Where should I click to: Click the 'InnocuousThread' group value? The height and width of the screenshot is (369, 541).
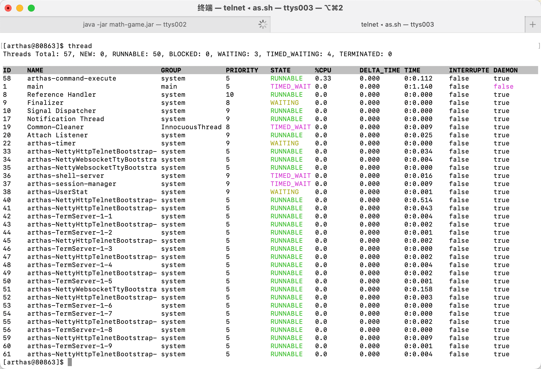[191, 127]
